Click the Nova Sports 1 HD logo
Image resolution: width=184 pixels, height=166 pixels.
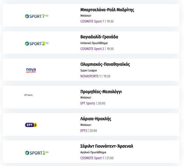[x=31, y=70]
